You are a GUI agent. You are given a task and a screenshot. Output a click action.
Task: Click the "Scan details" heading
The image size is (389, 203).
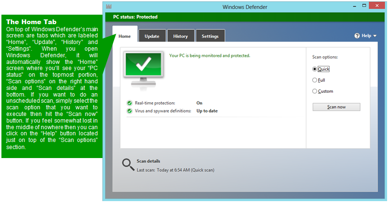coord(148,161)
